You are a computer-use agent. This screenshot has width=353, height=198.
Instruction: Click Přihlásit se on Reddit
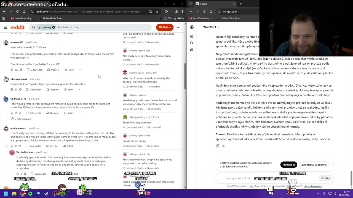coord(165,27)
